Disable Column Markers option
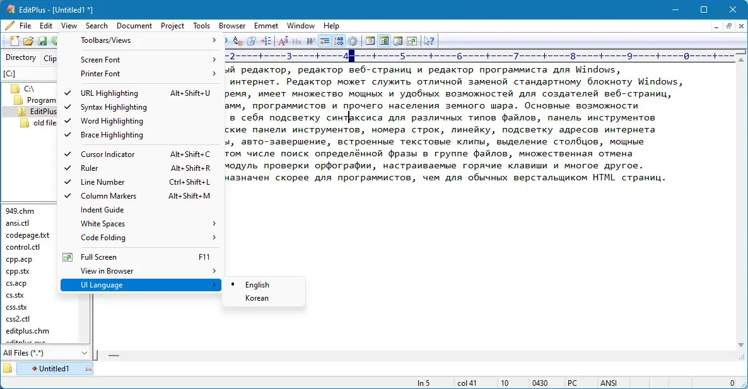 (x=141, y=196)
